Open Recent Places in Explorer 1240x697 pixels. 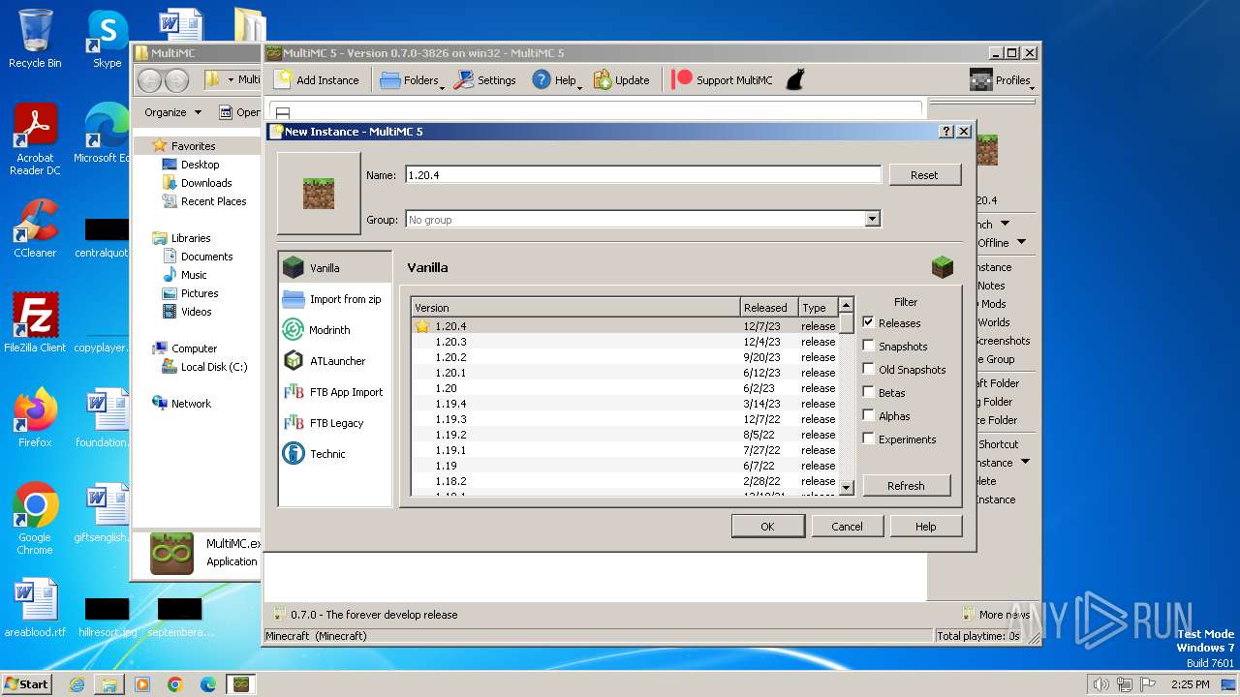(x=213, y=201)
